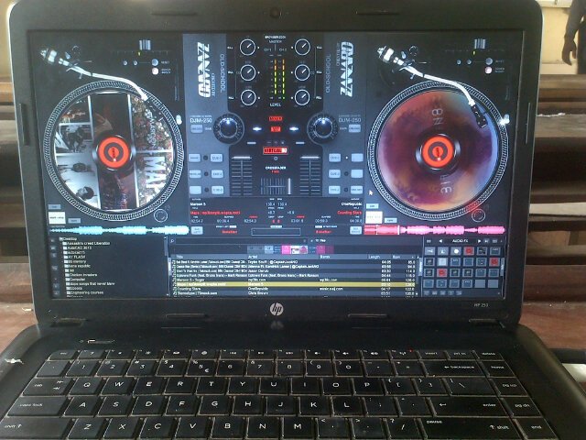Toggle the left channel low Kill switch
The image size is (586, 440).
pos(230,98)
